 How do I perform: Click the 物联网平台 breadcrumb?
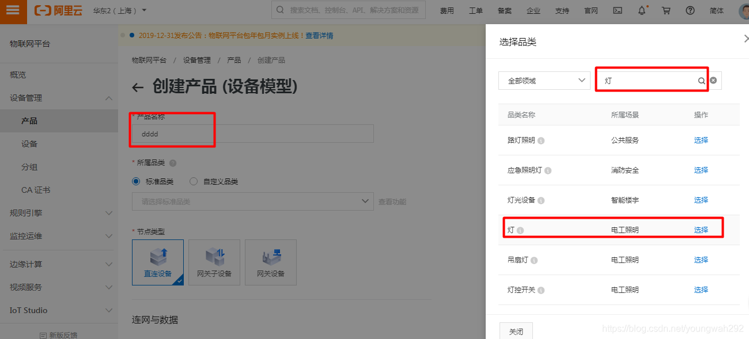point(149,60)
